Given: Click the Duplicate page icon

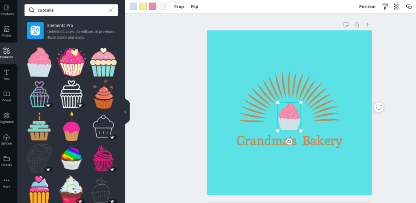Looking at the screenshot, I should click(357, 25).
